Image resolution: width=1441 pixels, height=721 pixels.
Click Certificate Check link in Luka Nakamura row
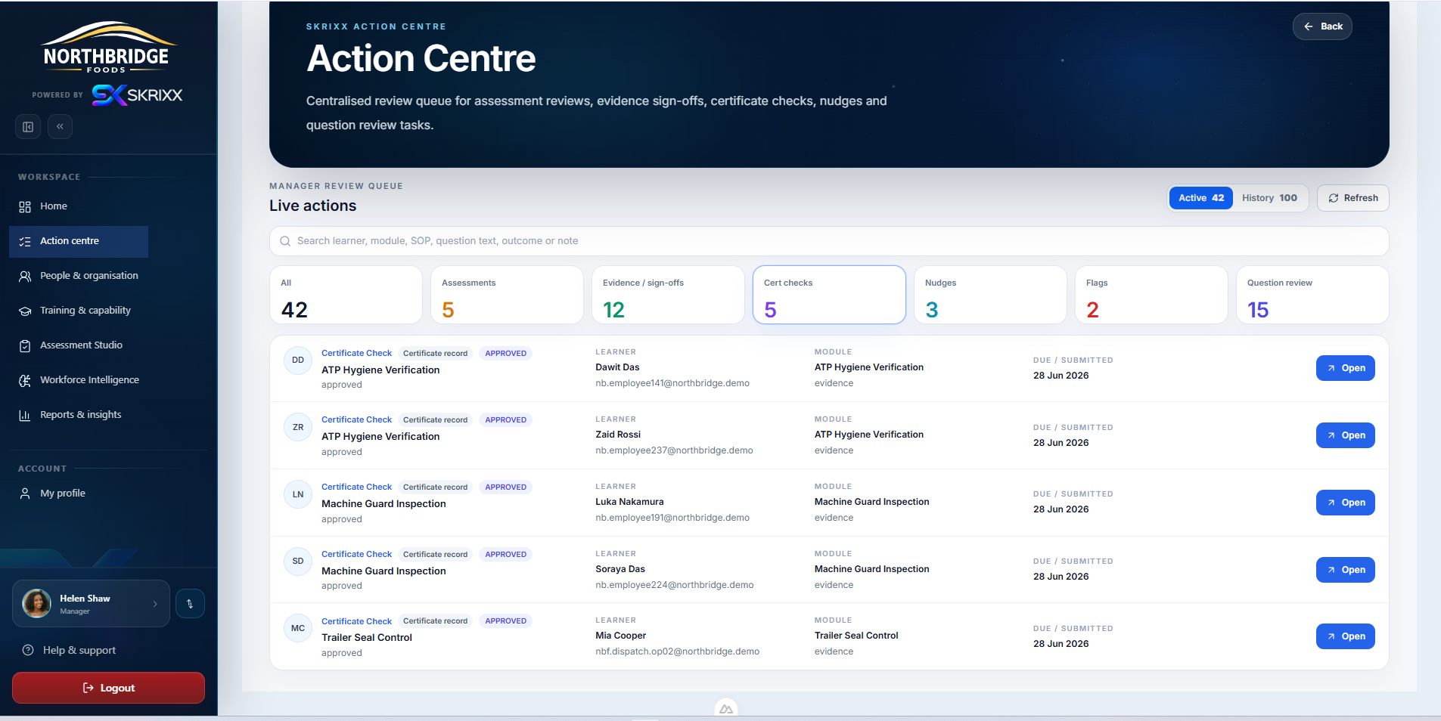(x=356, y=487)
